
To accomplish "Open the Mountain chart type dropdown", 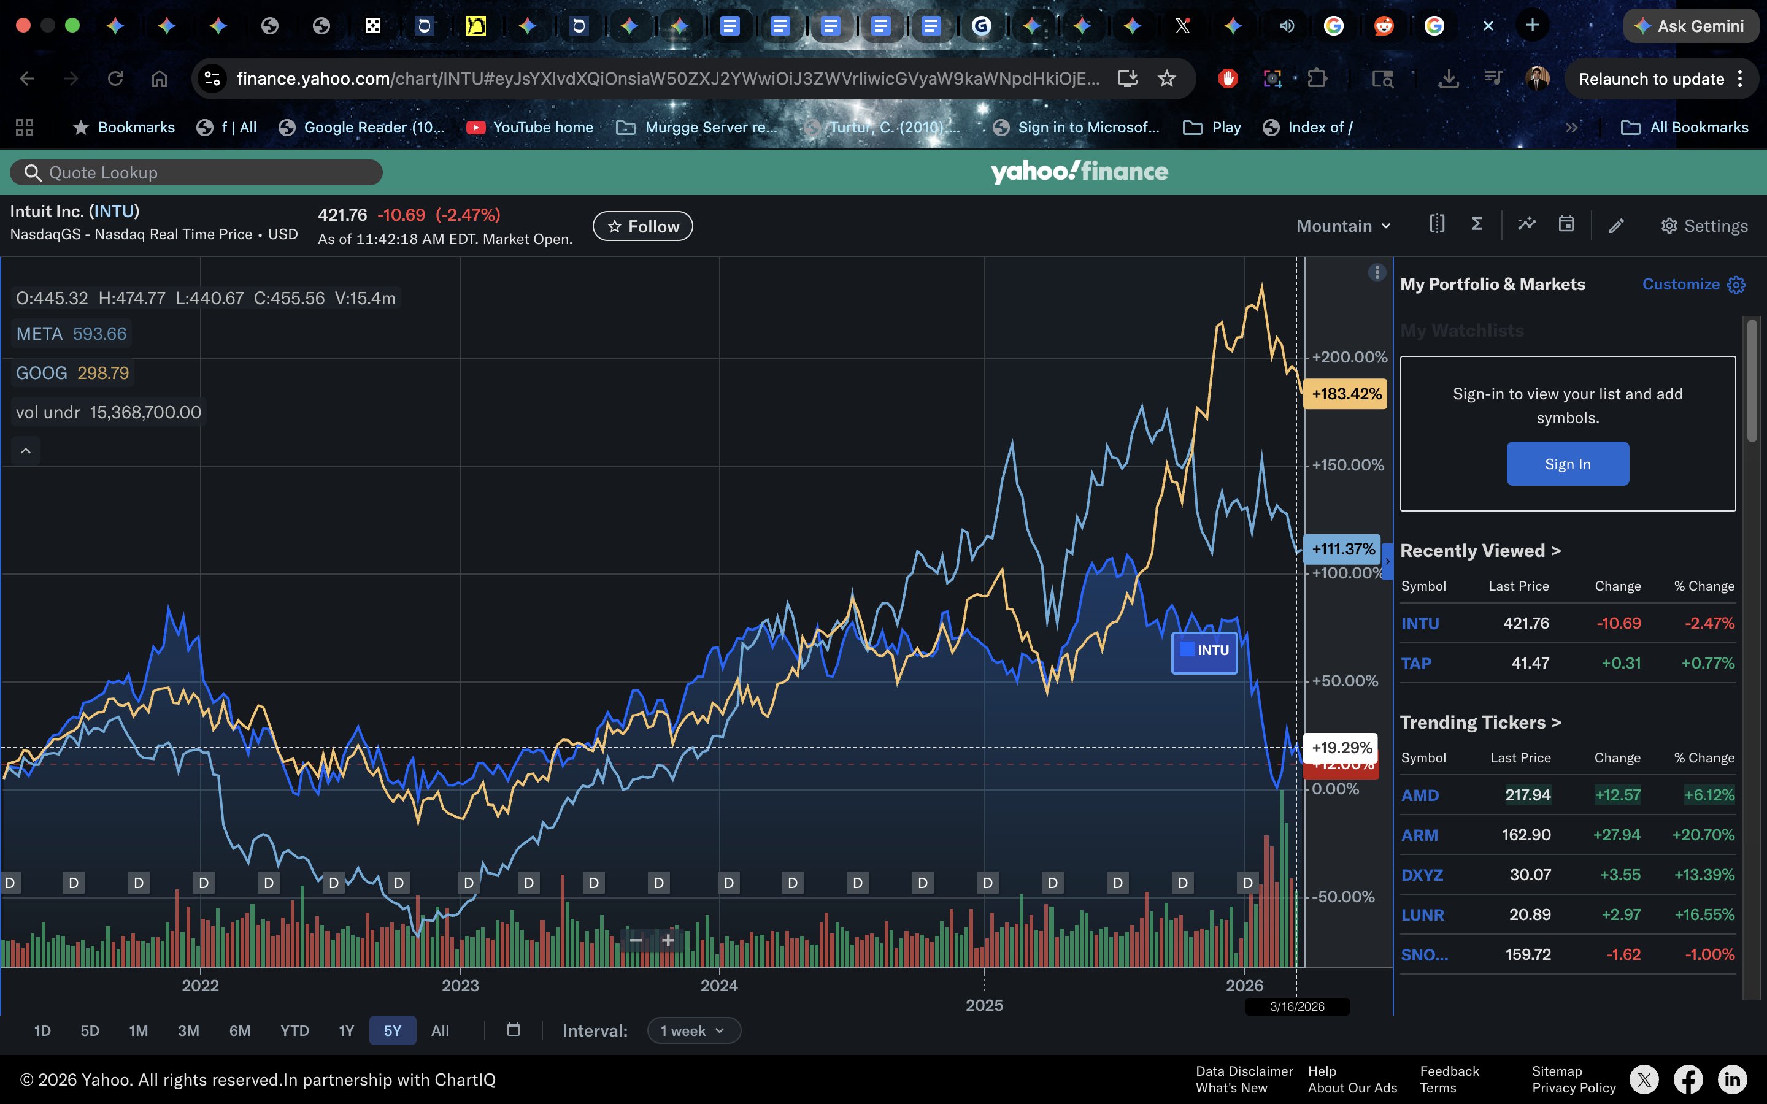I will [x=1343, y=226].
